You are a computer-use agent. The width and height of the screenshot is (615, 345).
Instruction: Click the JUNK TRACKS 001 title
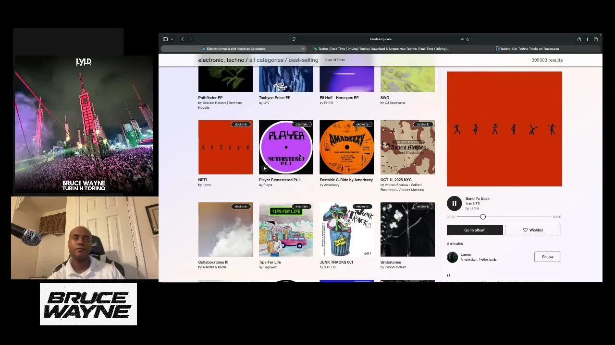click(336, 263)
